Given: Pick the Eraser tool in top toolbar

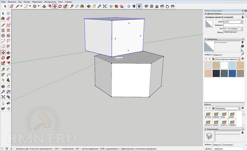Looking at the screenshot, I should pos(12,6).
